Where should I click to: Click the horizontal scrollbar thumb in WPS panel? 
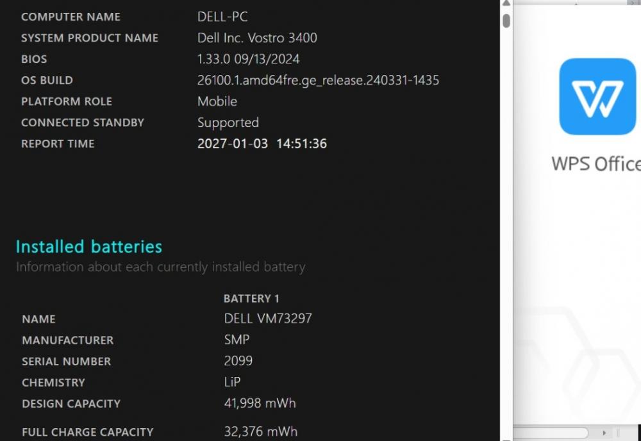coord(550,433)
